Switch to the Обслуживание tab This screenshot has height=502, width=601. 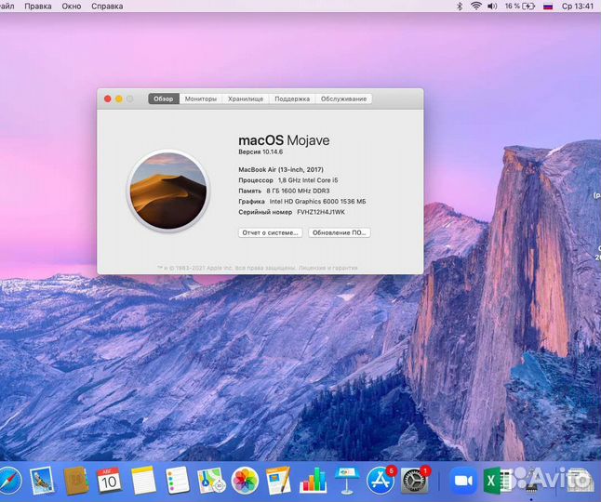click(343, 99)
